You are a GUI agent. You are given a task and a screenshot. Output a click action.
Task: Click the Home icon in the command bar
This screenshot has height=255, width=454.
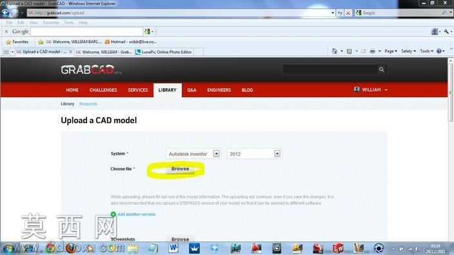pyautogui.click(x=335, y=51)
